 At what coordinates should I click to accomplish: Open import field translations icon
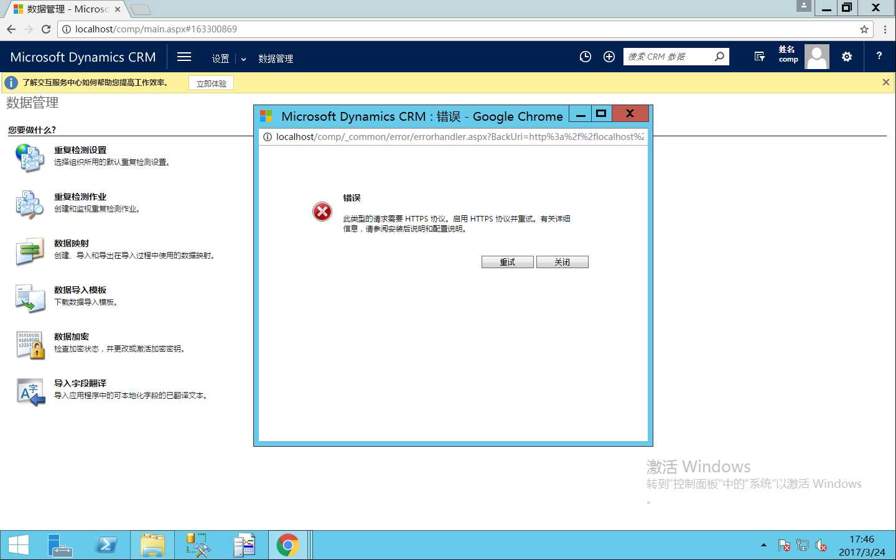point(30,391)
